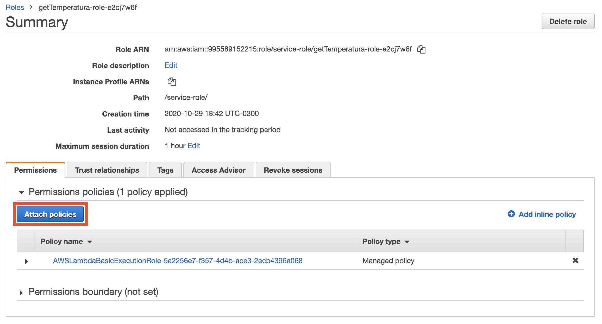The width and height of the screenshot is (602, 324).
Task: Open the Access Advisor tab
Action: click(218, 170)
